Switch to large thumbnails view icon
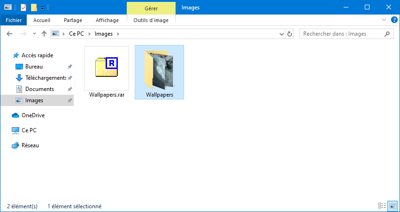The width and height of the screenshot is (400, 212). pyautogui.click(x=393, y=205)
